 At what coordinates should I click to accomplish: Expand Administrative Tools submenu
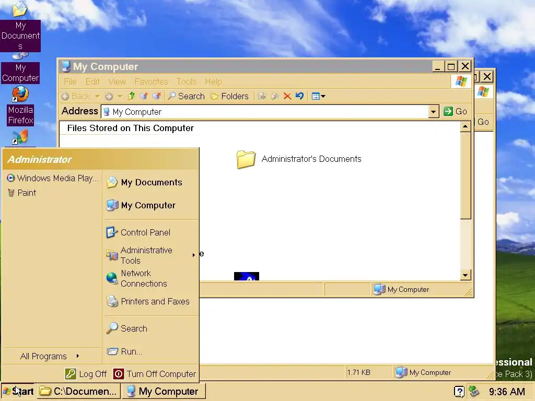(151, 255)
